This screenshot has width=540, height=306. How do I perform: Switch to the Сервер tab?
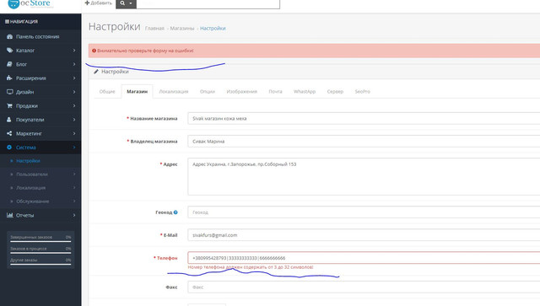335,92
